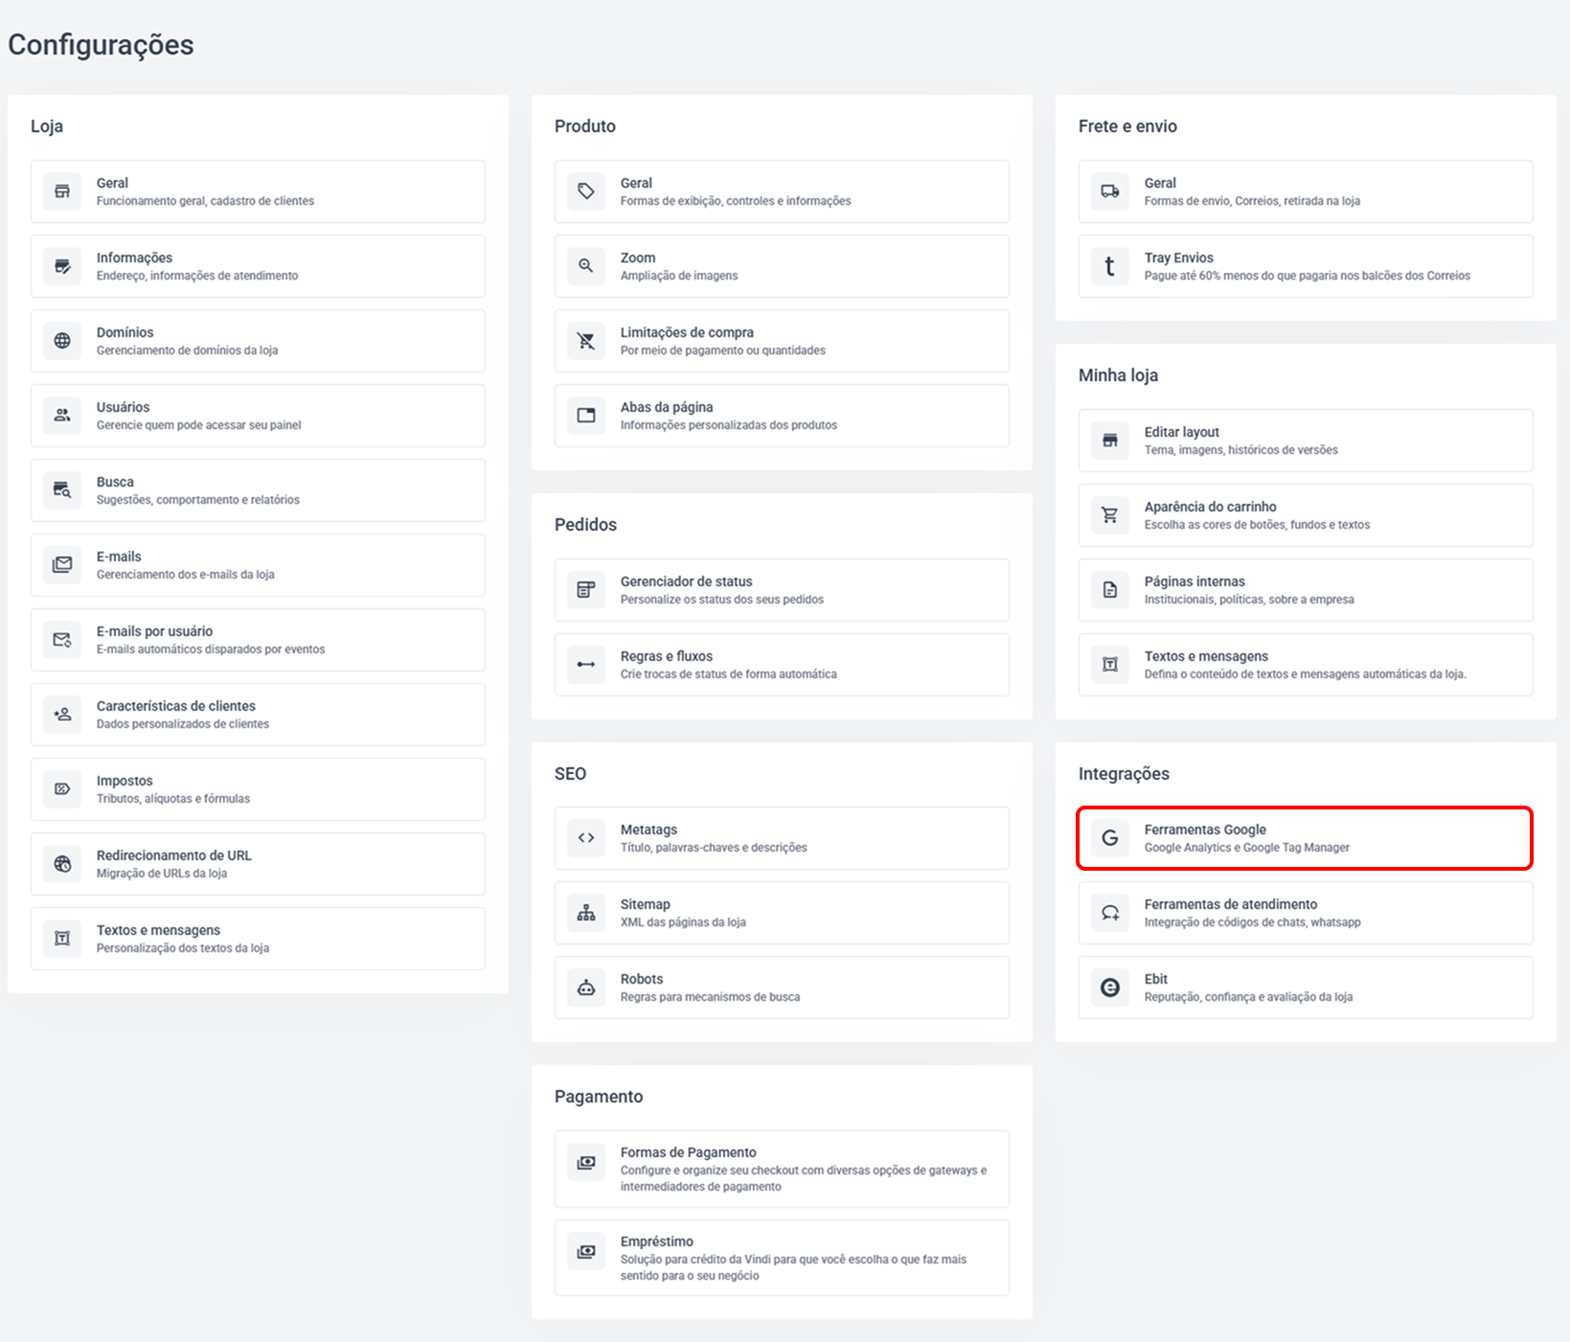Click the tag icon for Produto Geral
1570x1342 pixels.
click(x=586, y=192)
